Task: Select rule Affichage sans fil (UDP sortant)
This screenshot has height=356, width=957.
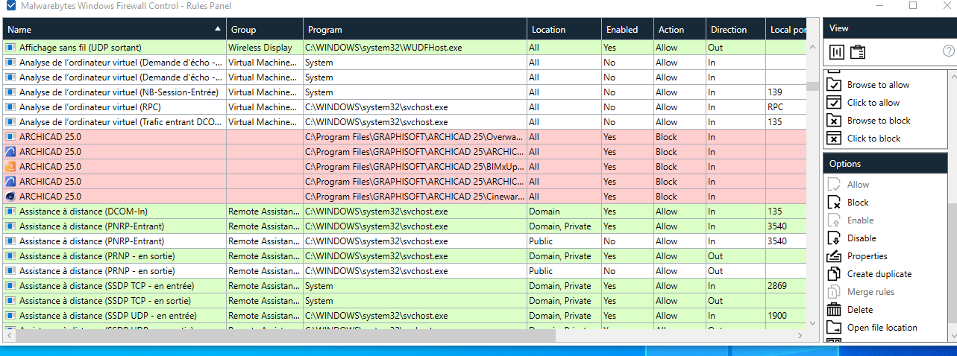Action: click(80, 48)
